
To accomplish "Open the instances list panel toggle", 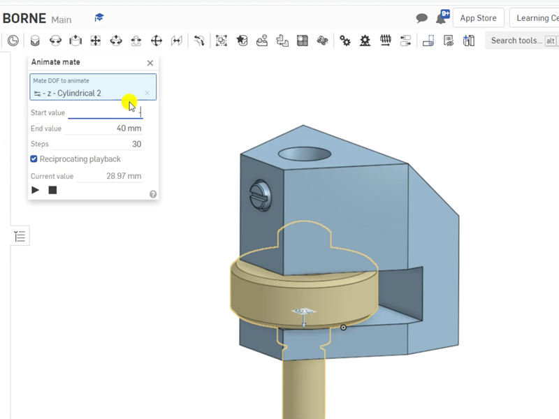I will pos(20,237).
